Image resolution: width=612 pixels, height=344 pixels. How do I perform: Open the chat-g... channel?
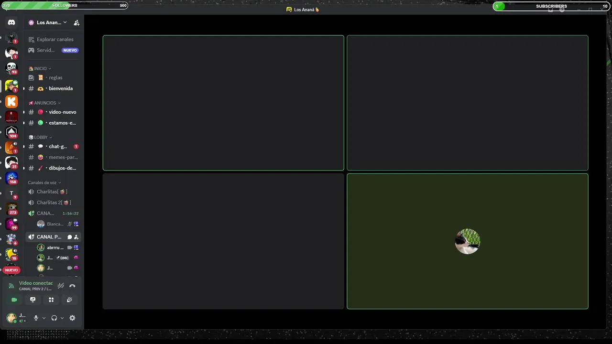pos(53,146)
